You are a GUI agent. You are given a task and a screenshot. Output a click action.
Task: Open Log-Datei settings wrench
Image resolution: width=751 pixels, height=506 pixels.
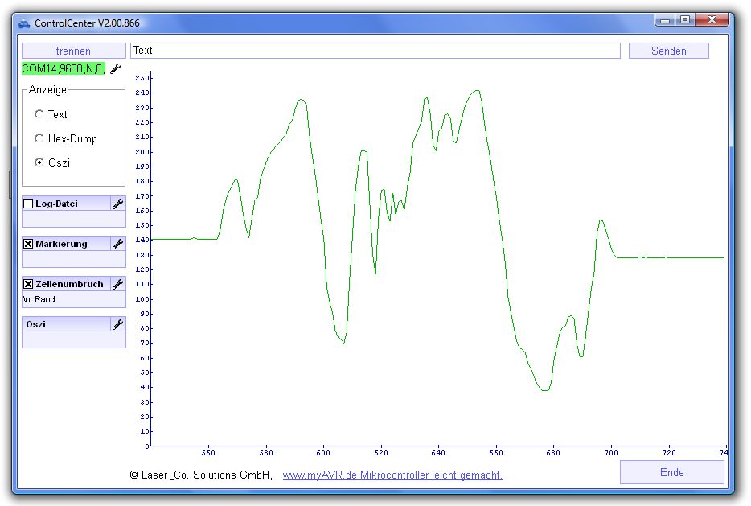click(x=117, y=204)
